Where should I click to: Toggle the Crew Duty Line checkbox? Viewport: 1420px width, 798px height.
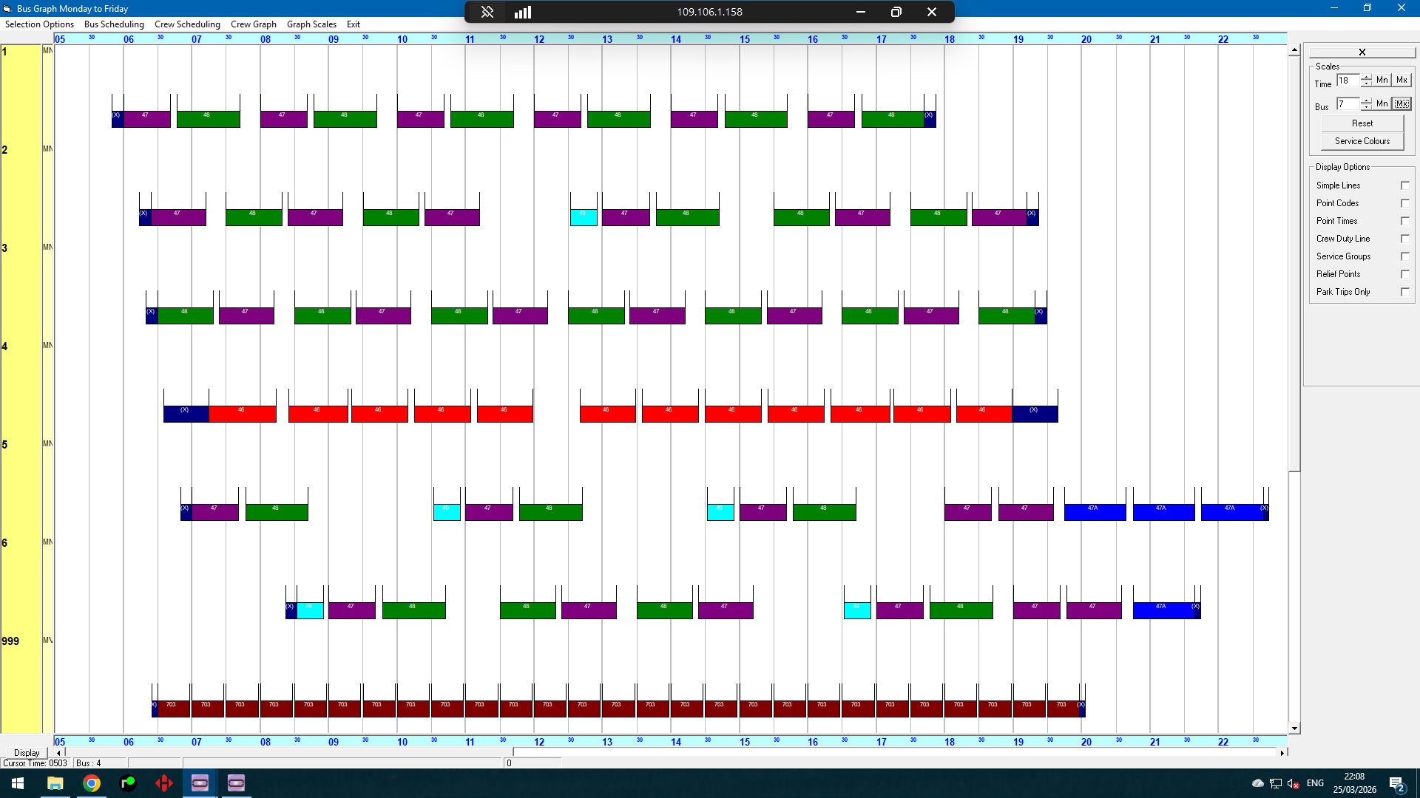click(x=1404, y=239)
